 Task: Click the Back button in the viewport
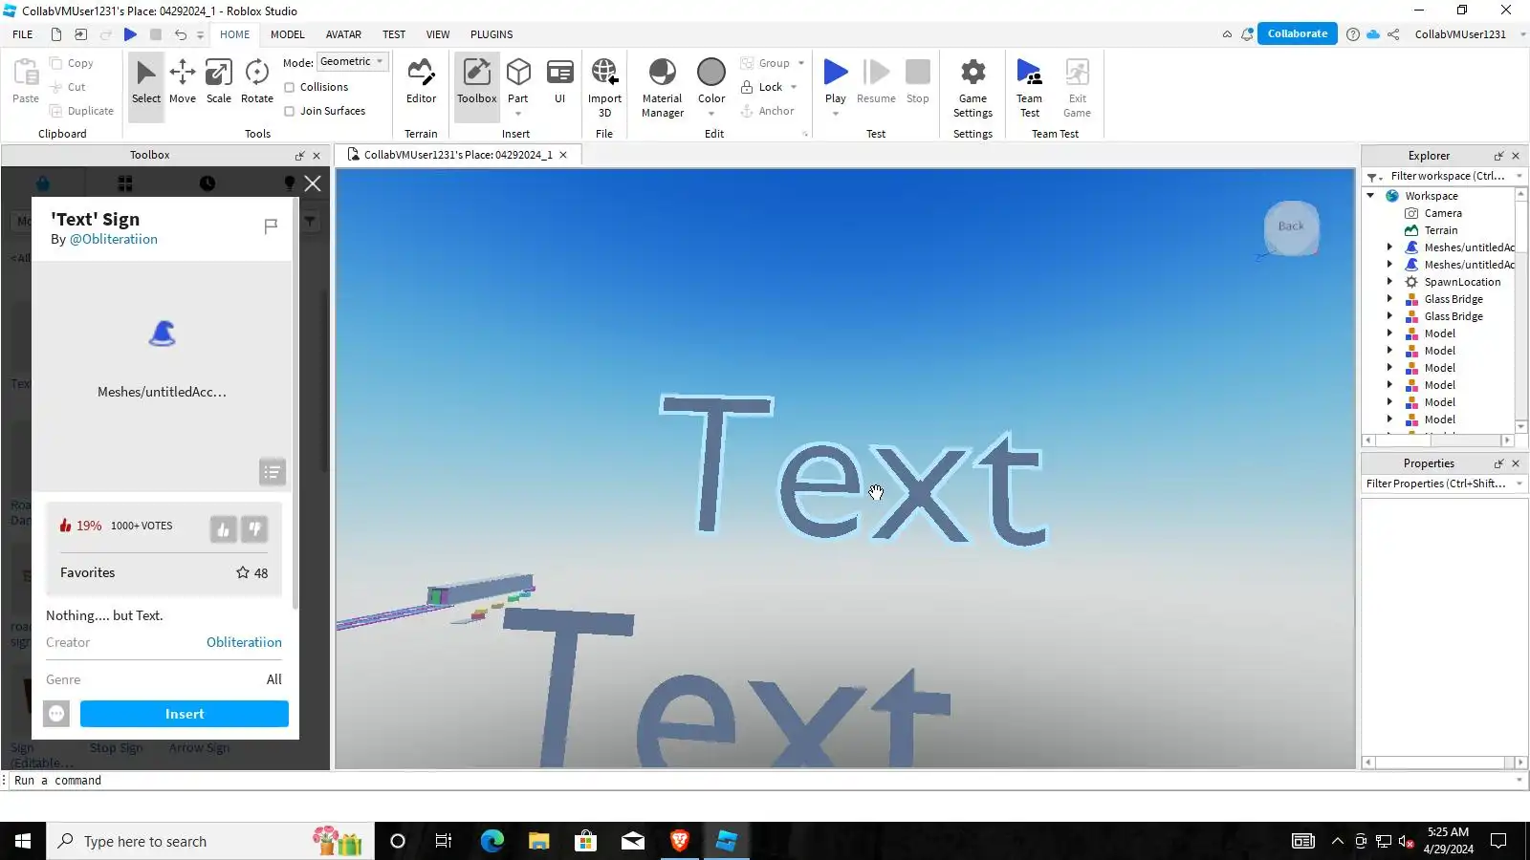1291,226
